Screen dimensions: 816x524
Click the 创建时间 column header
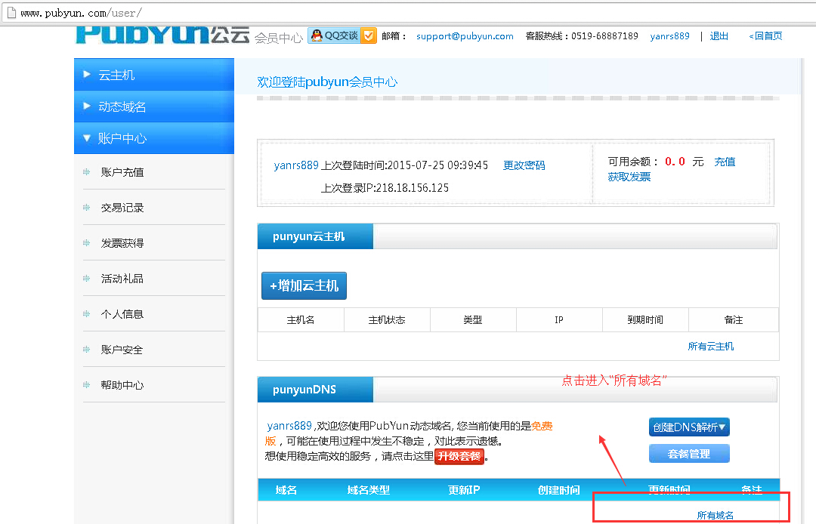pos(559,490)
